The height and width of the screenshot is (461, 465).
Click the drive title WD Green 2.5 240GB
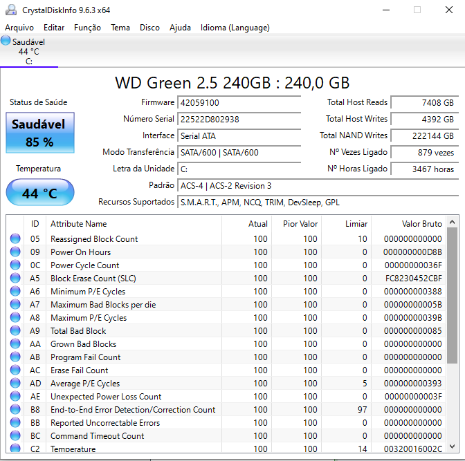tap(232, 83)
